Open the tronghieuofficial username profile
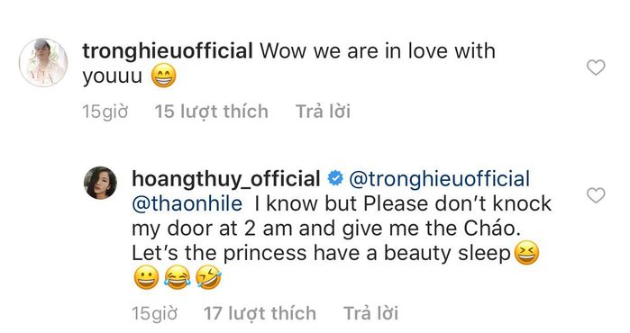Screen dimensions: 630x333 [x=168, y=51]
